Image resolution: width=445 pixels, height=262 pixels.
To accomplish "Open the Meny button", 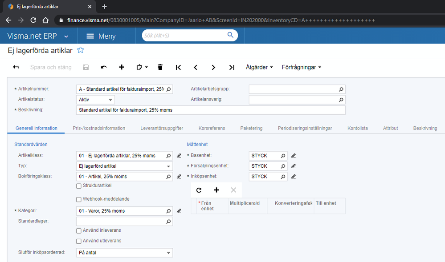I will coord(101,36).
